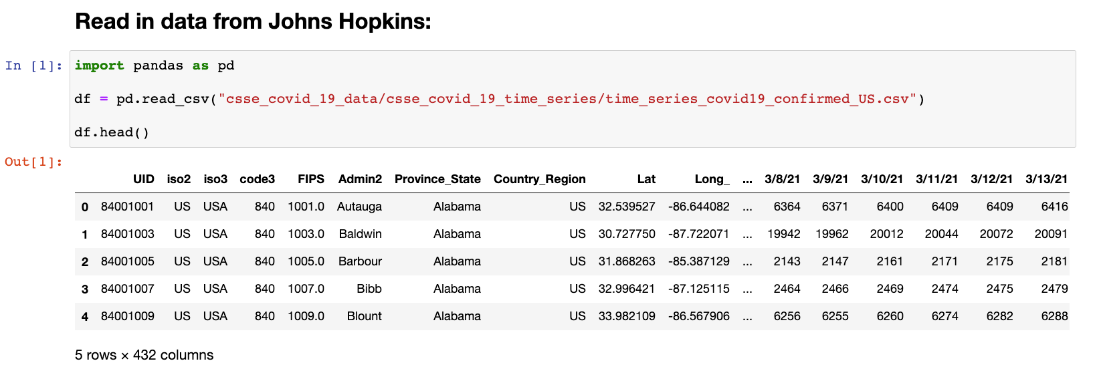The width and height of the screenshot is (1093, 373).
Task: Click the Baldwin county cell
Action: click(360, 234)
